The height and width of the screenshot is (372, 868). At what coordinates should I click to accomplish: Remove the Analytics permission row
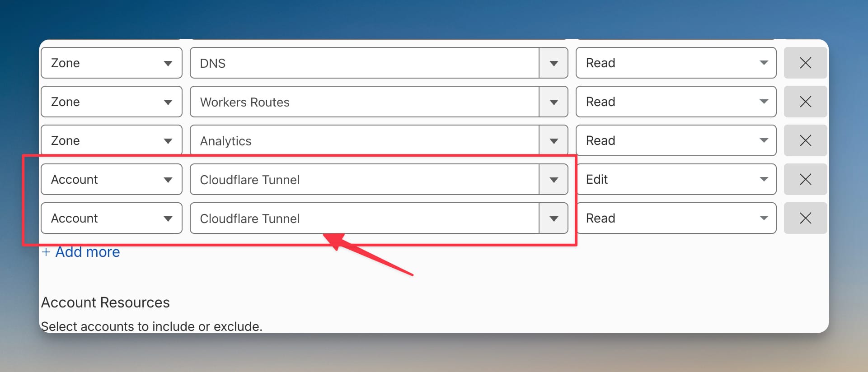[805, 140]
